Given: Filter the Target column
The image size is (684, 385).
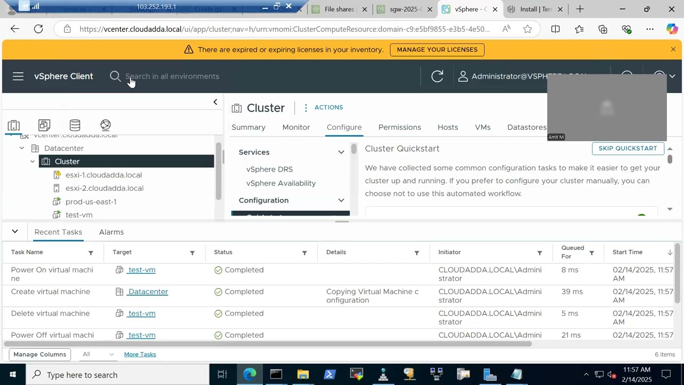Looking at the screenshot, I should coord(192,253).
